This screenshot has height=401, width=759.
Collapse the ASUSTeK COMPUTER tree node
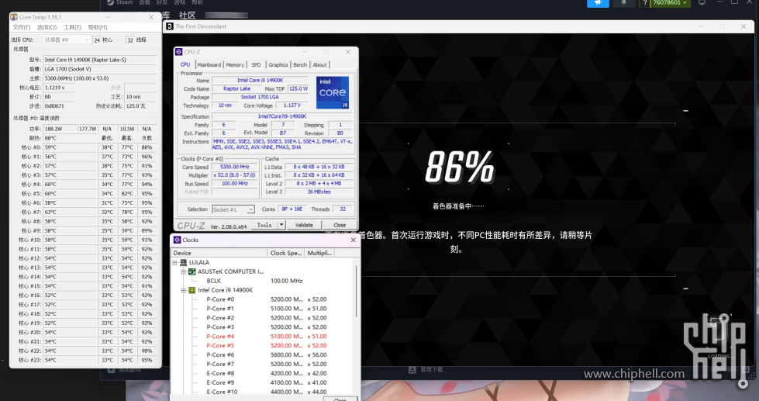184,271
